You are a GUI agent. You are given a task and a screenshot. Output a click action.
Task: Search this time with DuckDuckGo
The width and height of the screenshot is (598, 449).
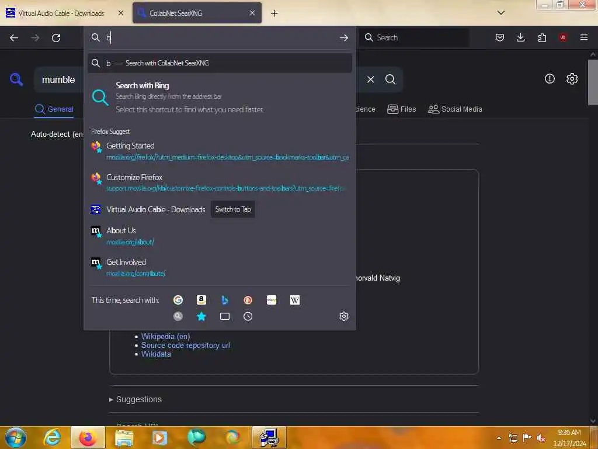(x=248, y=300)
